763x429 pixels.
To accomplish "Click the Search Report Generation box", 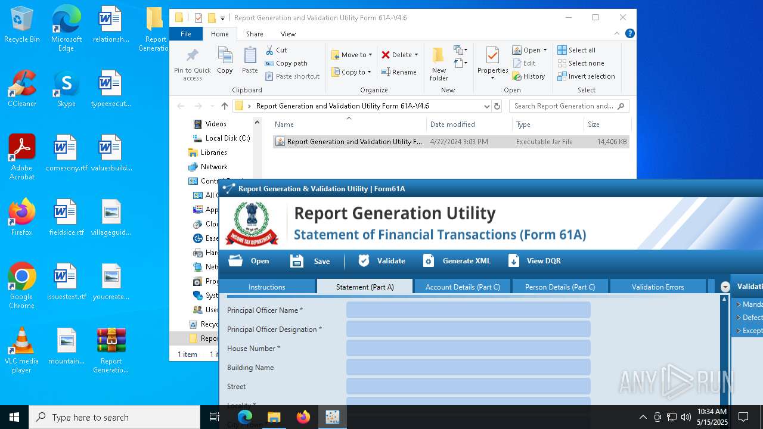I will (x=569, y=106).
